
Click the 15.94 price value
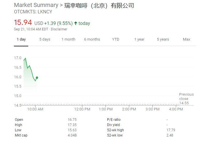coord(23,23)
